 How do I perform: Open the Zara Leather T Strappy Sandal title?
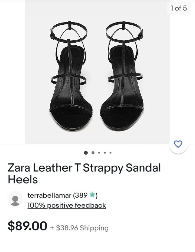click(84, 174)
